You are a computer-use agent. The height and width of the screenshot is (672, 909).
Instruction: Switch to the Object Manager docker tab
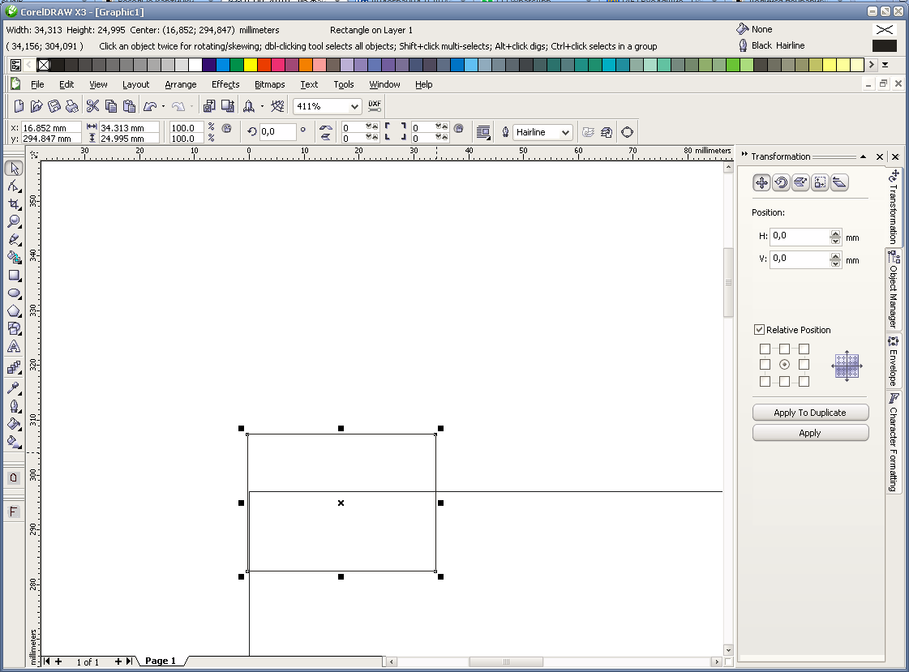[894, 290]
